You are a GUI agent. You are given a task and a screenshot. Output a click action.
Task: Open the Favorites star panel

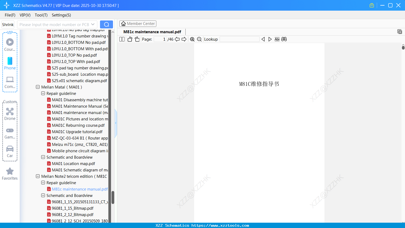10,174
